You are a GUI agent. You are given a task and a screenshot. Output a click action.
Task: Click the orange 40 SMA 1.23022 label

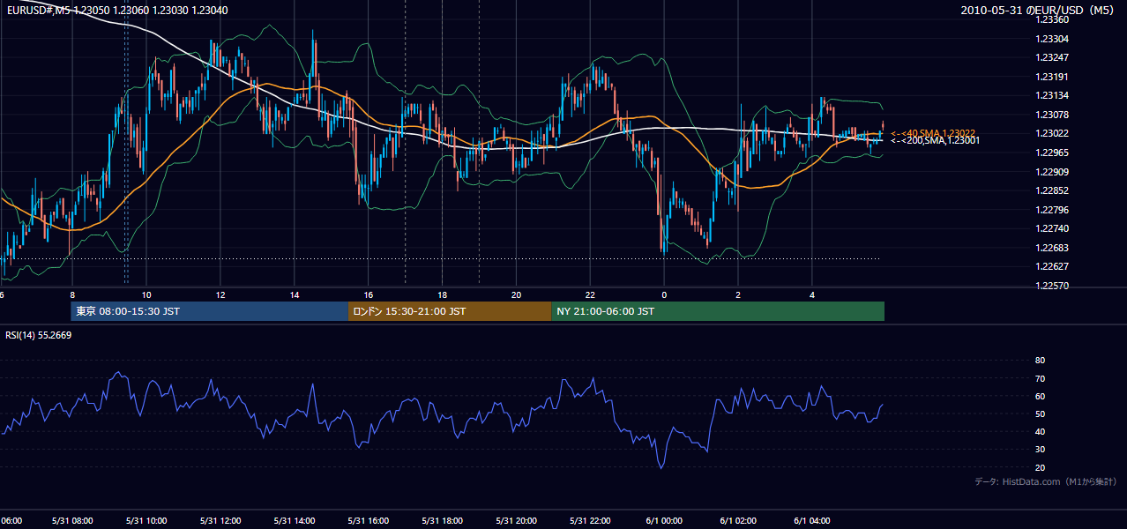932,133
